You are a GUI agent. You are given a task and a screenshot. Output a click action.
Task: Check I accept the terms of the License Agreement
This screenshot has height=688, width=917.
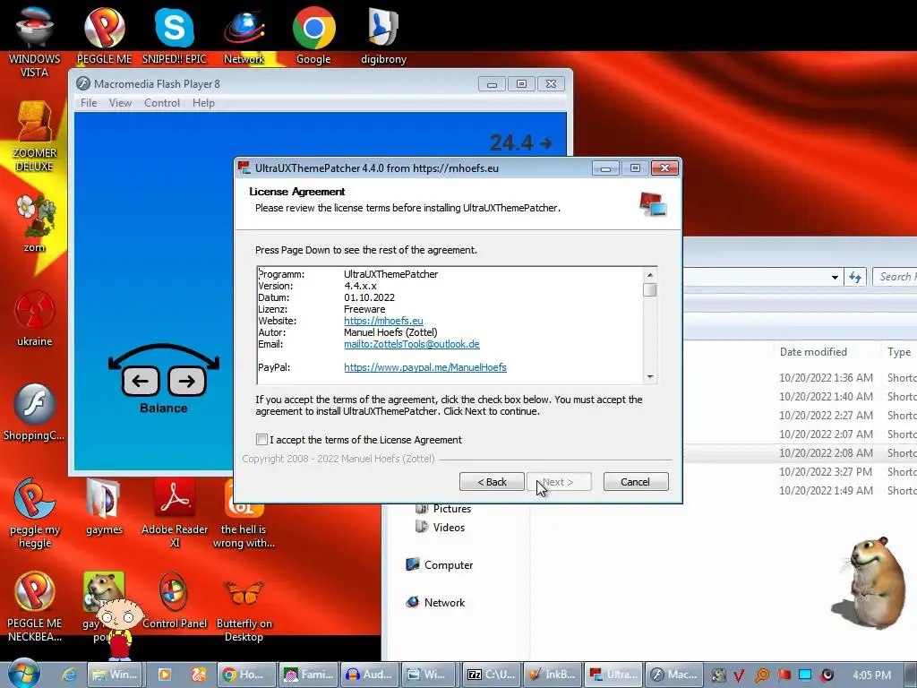[x=261, y=439]
